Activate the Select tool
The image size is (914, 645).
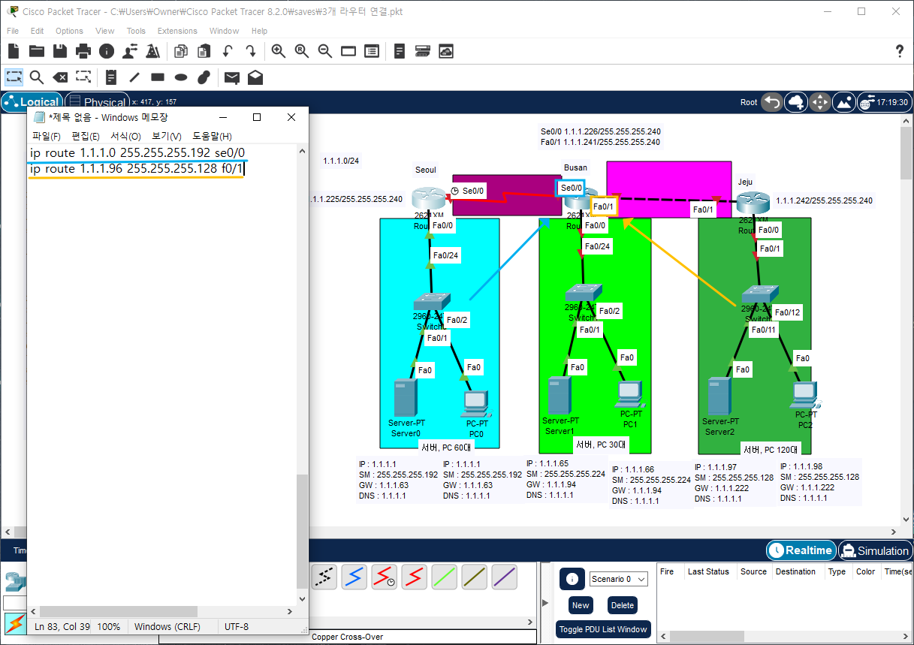point(14,77)
